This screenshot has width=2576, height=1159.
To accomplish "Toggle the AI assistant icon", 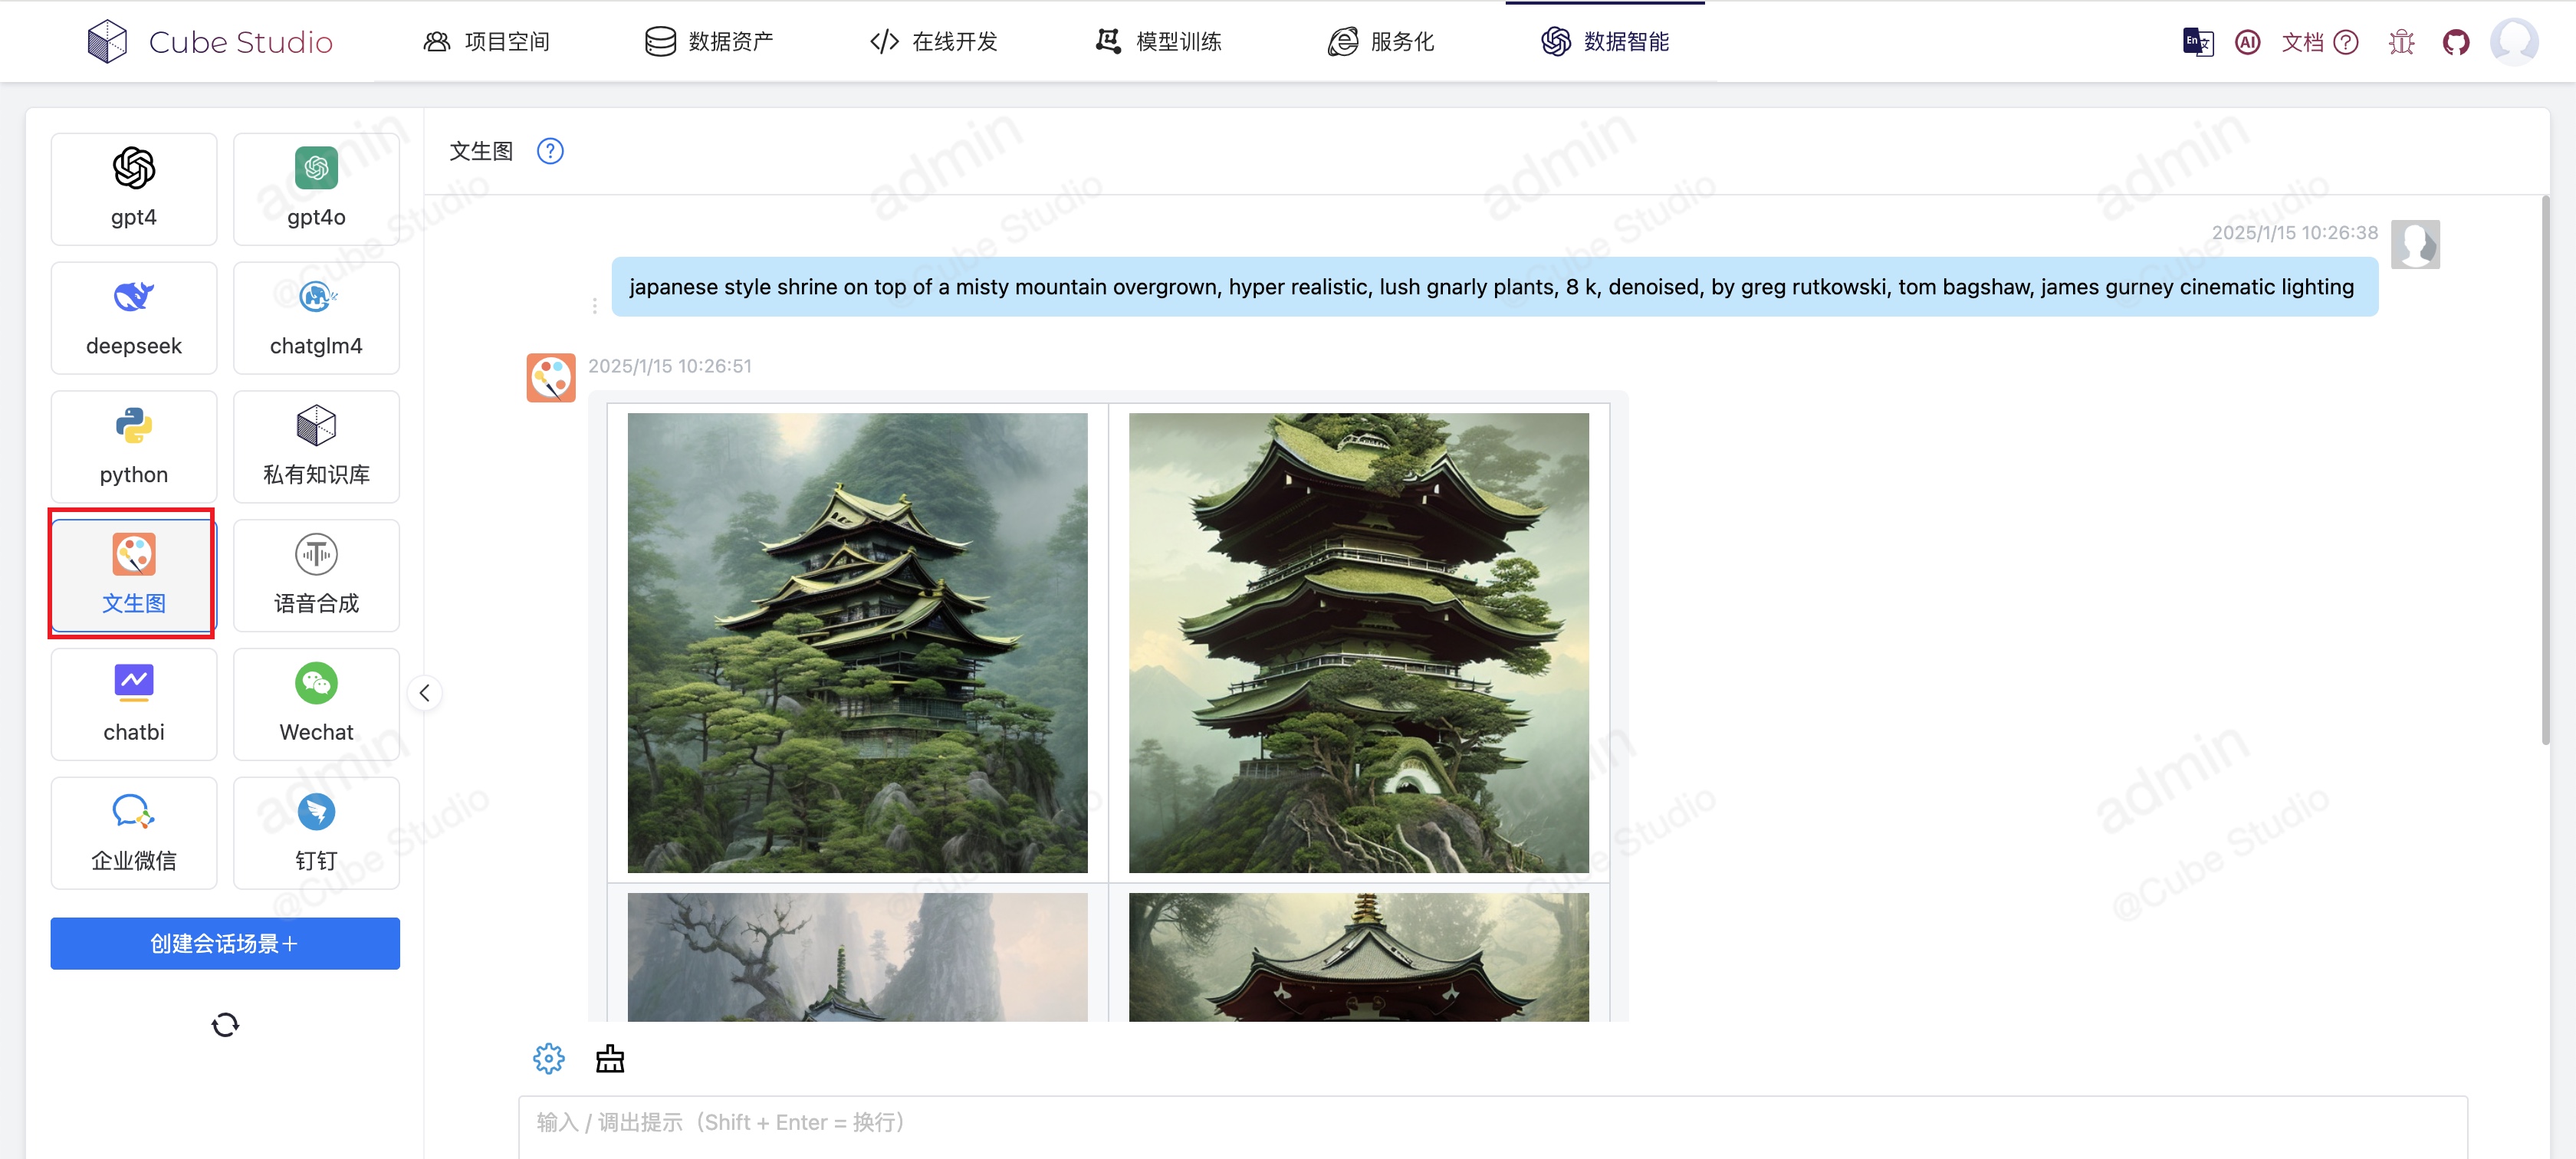I will pos(2247,42).
